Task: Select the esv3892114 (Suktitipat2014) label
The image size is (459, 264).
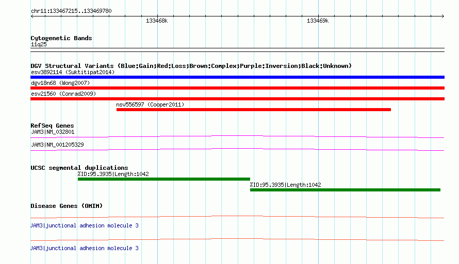Action: 73,72
